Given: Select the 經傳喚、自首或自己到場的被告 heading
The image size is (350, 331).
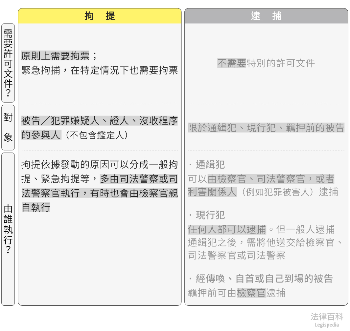Looking at the screenshot, I should (x=264, y=279).
